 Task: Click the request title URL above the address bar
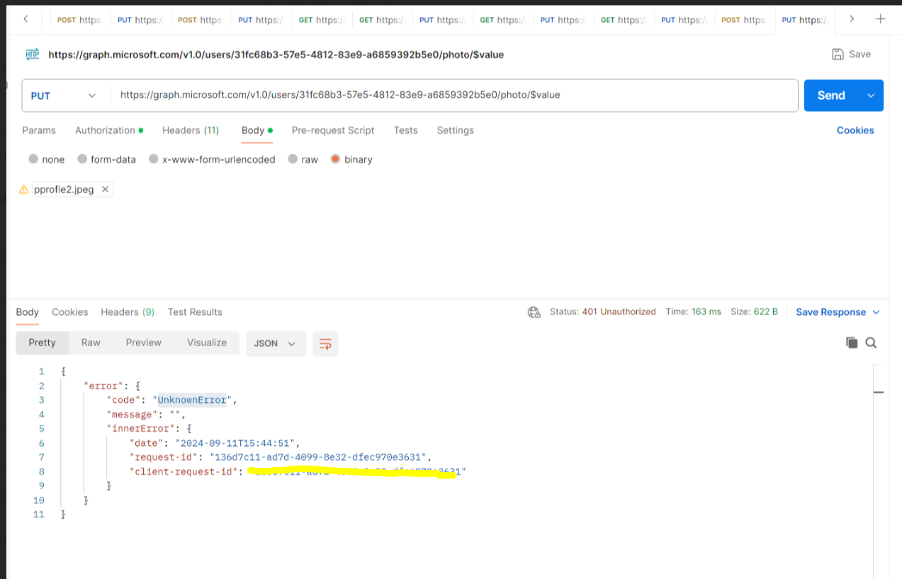point(276,55)
